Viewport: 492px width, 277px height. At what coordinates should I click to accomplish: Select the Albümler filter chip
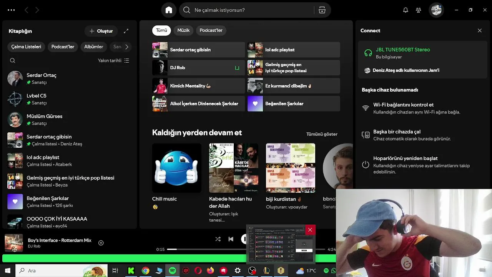94,47
